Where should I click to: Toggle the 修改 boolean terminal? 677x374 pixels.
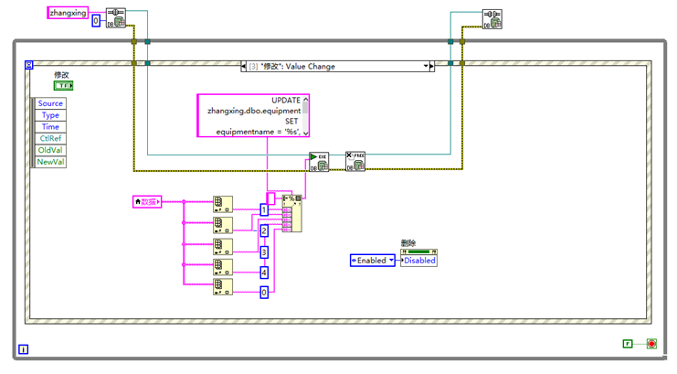[x=63, y=86]
